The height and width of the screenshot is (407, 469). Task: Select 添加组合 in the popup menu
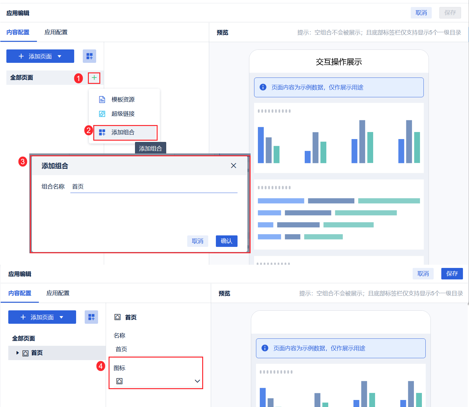tap(125, 132)
